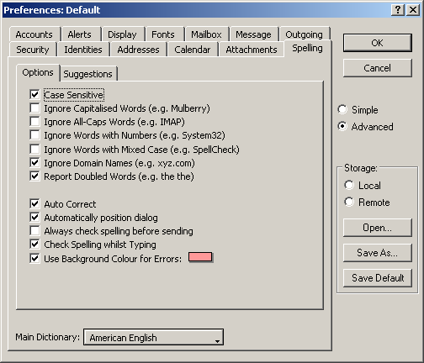Screen dimensions: 424x363
Task: Open the Main Dictionary dropdown
Action: 153,337
